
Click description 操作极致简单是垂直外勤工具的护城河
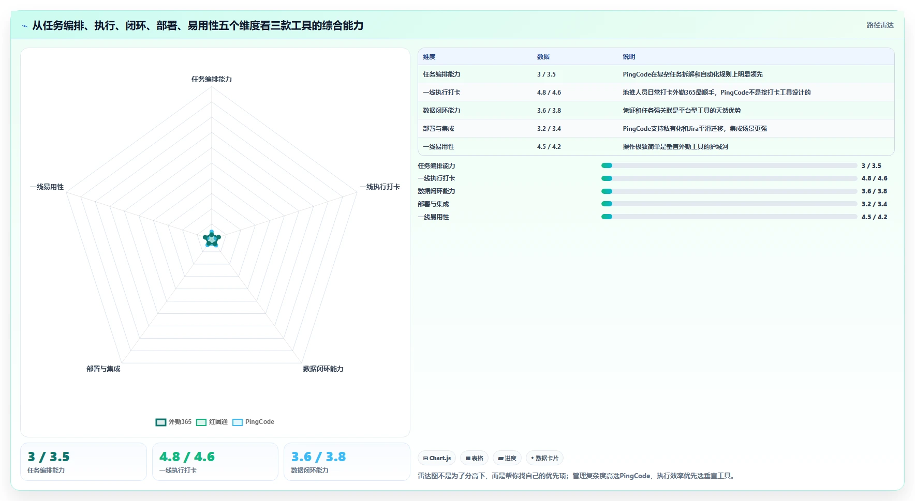675,147
